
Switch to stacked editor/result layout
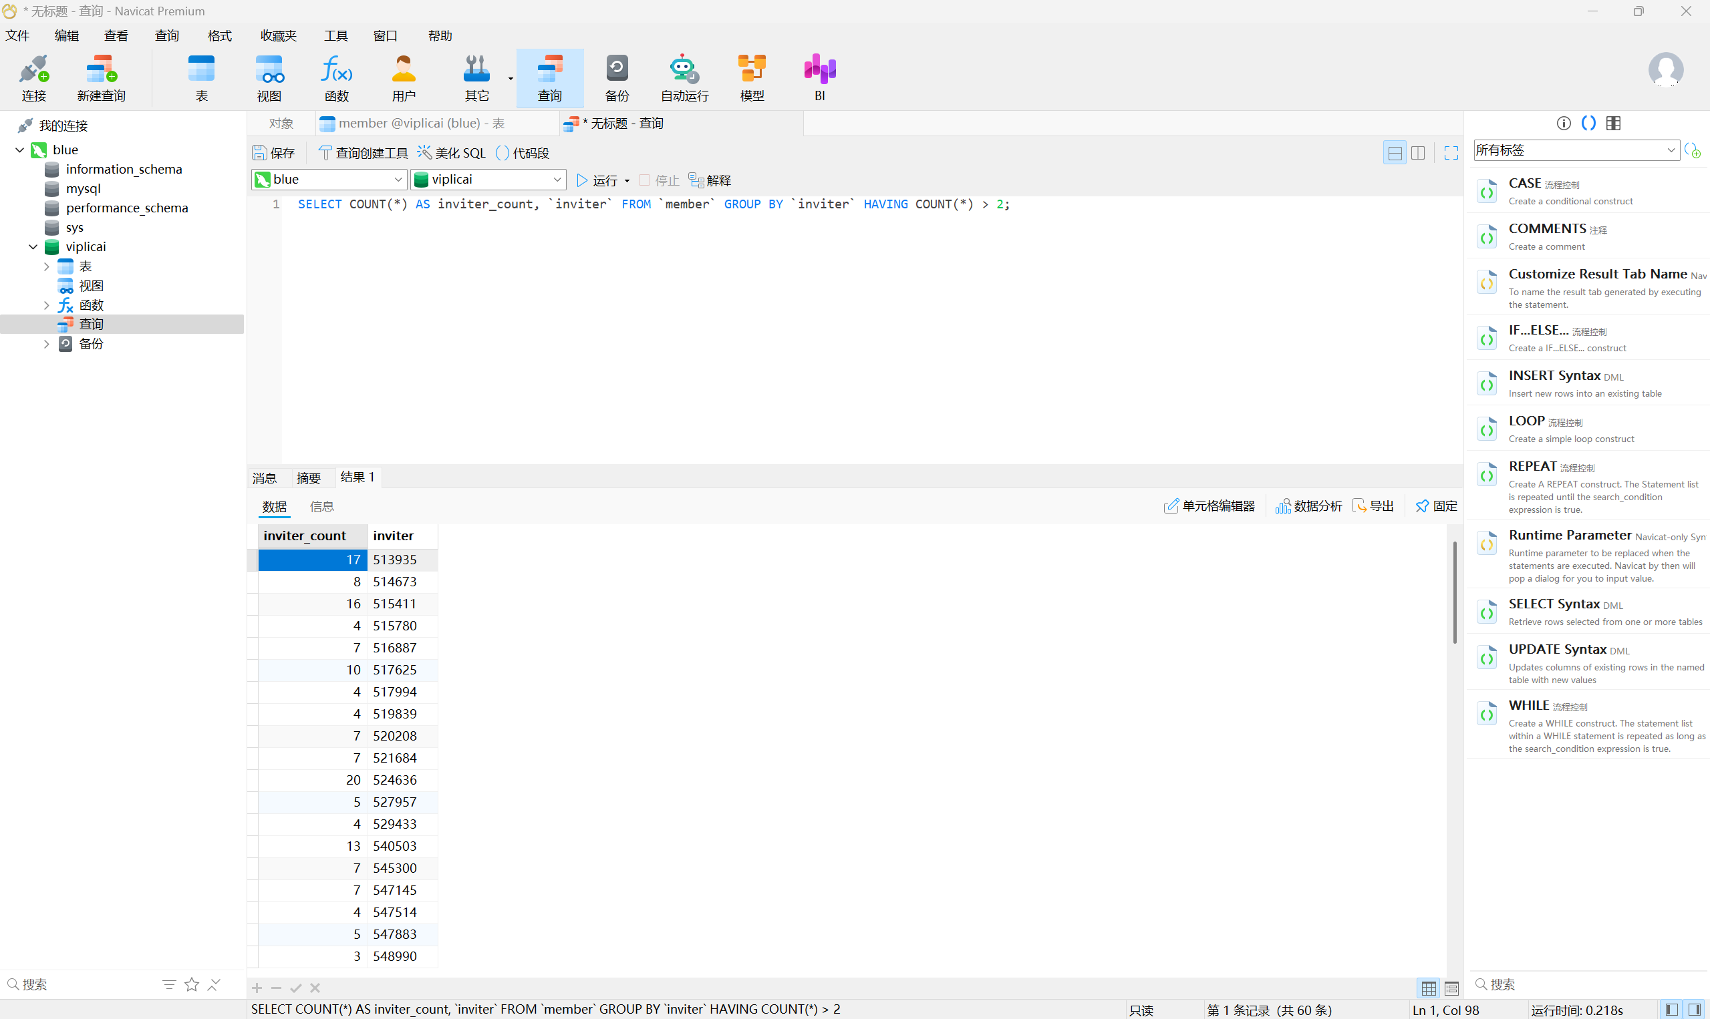pyautogui.click(x=1395, y=152)
